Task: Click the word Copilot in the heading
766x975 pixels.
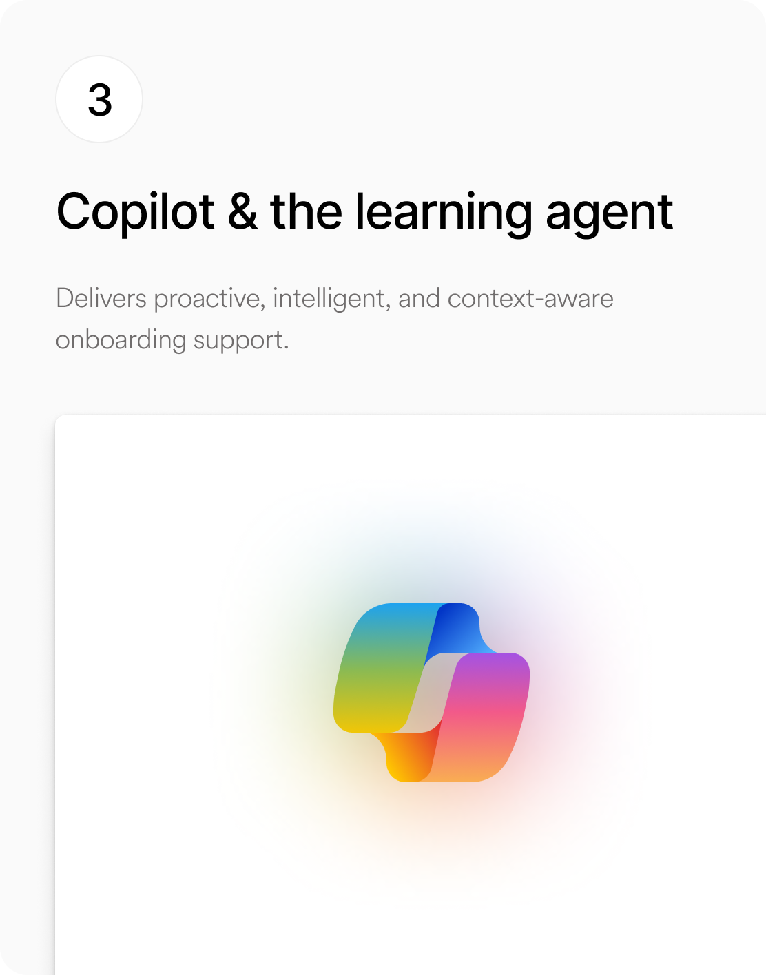Action: (136, 212)
